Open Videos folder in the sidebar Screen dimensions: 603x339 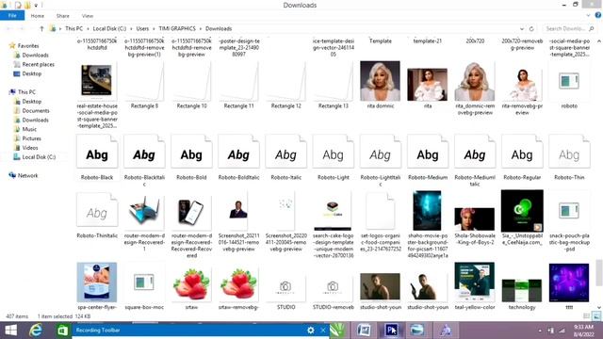(30, 148)
